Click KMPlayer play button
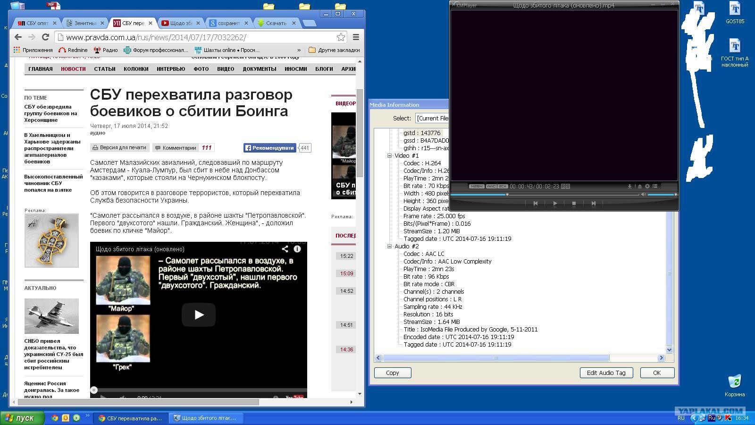755x425 pixels. tap(554, 204)
